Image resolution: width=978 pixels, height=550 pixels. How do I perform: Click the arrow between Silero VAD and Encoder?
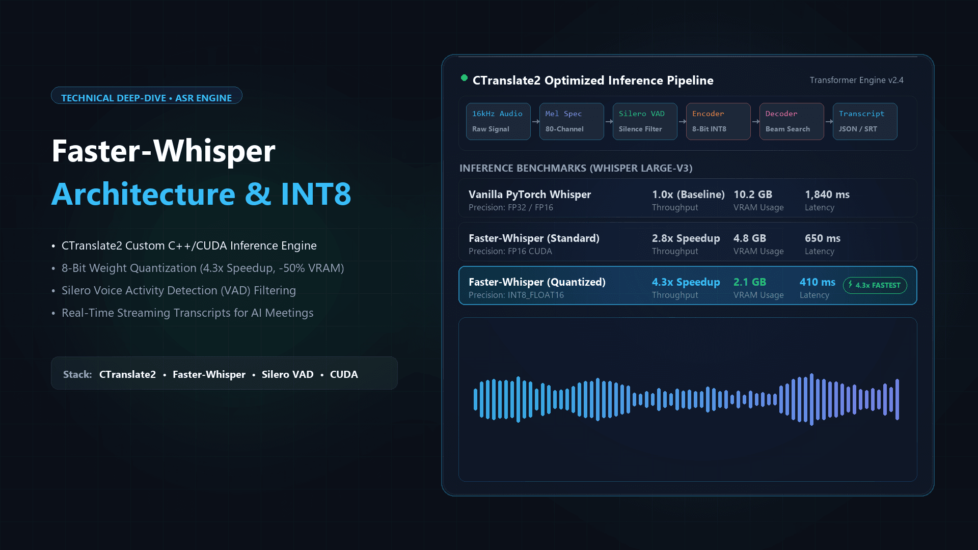[682, 121]
